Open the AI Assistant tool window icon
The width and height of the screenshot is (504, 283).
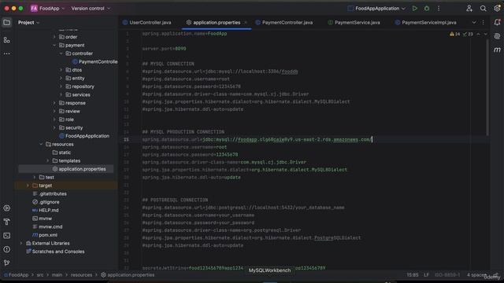coord(497,36)
